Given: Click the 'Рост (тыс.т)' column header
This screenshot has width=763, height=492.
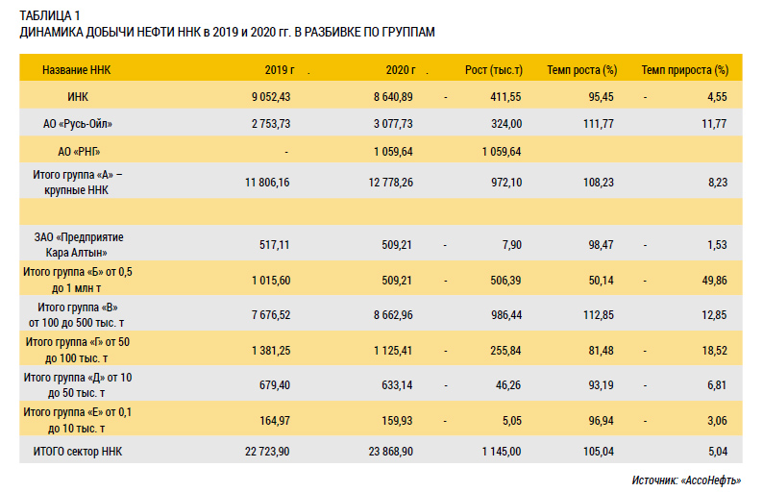Looking at the screenshot, I should click(x=493, y=70).
